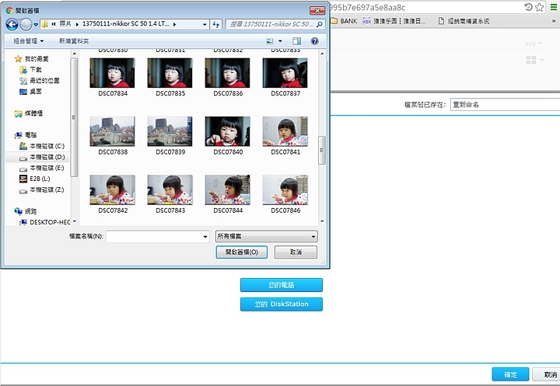Image resolution: width=560 pixels, height=386 pixels.
Task: Select local disk (C:) drive icon
Action: pyautogui.click(x=23, y=146)
